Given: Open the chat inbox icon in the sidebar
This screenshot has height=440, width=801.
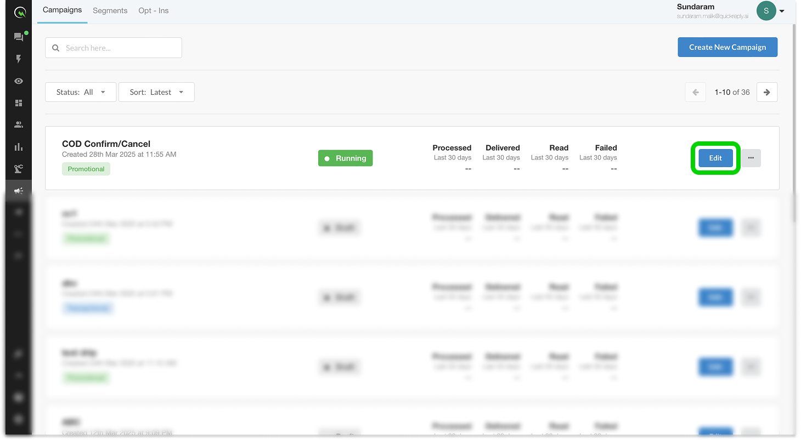Looking at the screenshot, I should [x=19, y=37].
